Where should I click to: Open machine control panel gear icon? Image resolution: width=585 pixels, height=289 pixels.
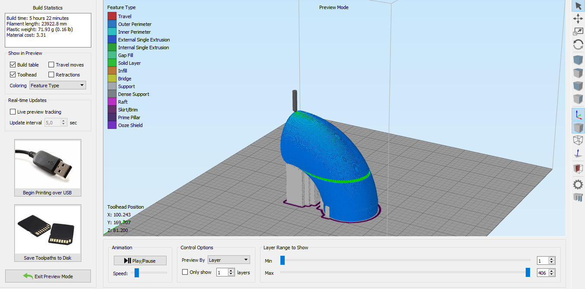pos(578,184)
